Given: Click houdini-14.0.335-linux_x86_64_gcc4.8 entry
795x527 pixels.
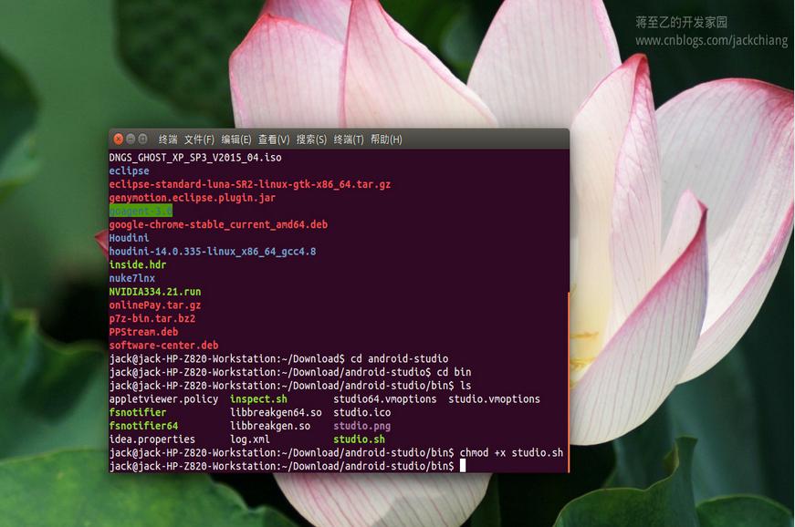Looking at the screenshot, I should [213, 252].
